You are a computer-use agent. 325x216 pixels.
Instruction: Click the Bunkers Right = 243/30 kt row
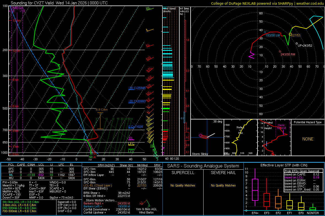pos(107,203)
